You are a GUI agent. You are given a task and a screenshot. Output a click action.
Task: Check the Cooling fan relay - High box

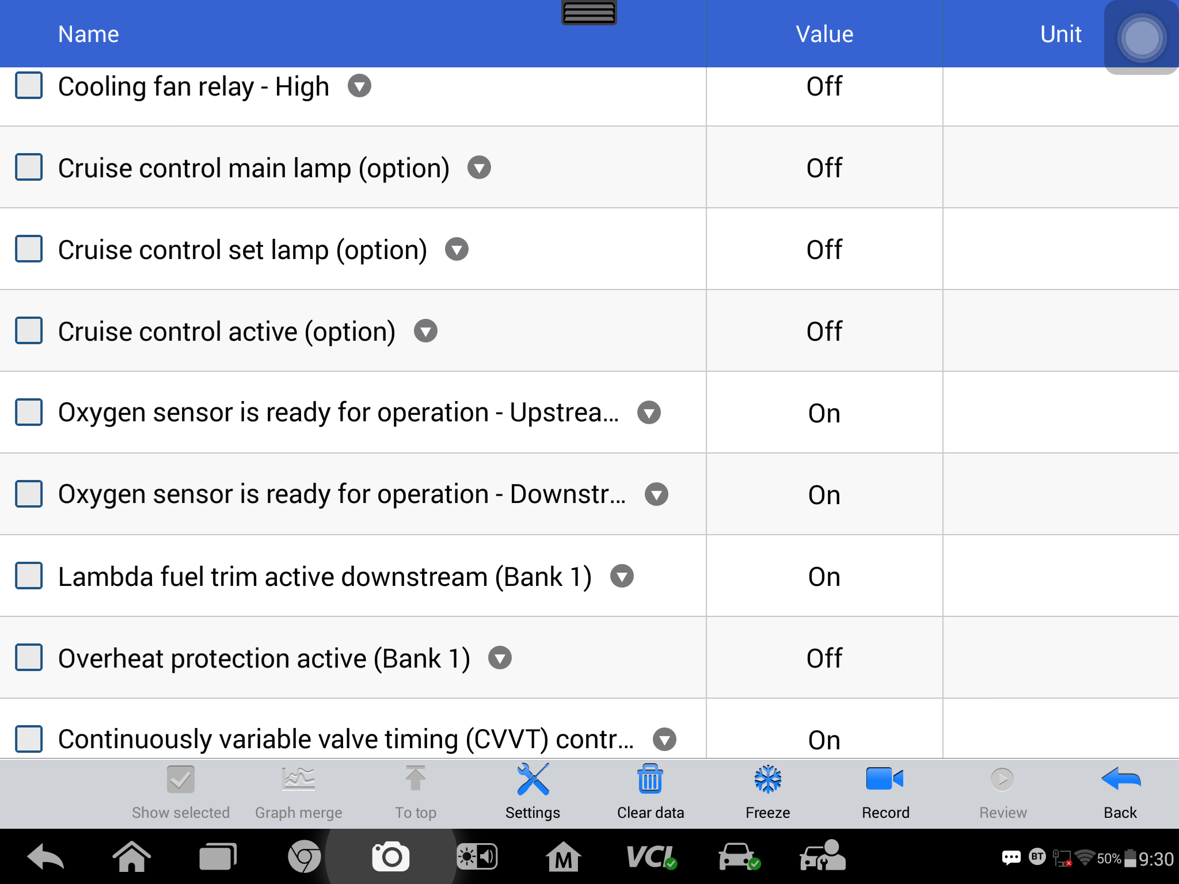pyautogui.click(x=29, y=86)
